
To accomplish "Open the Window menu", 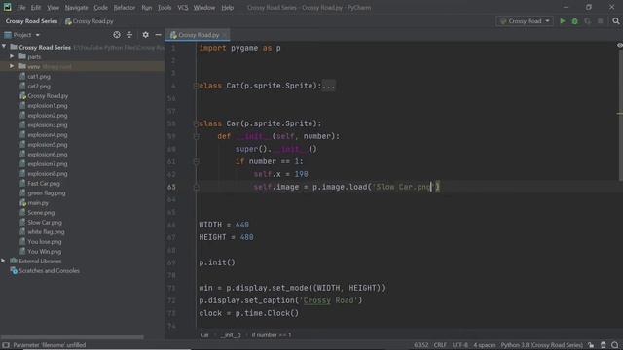I will (203, 8).
